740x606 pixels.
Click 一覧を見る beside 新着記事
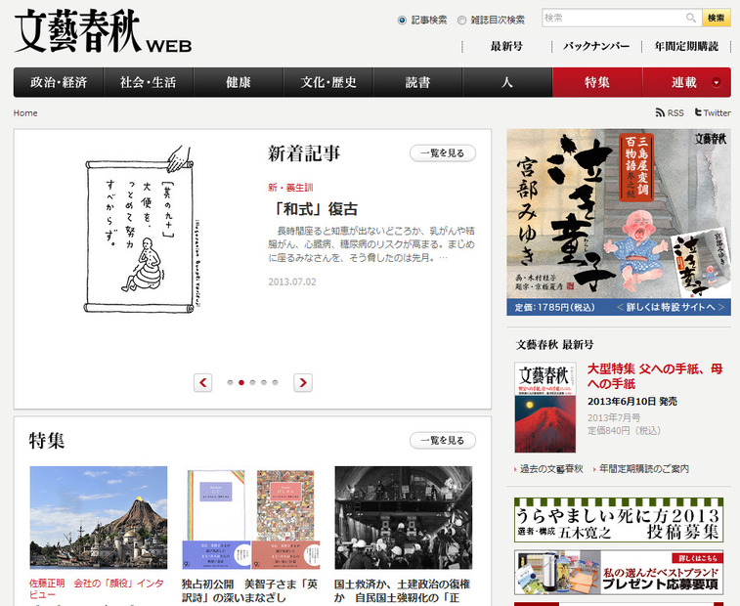pyautogui.click(x=443, y=152)
